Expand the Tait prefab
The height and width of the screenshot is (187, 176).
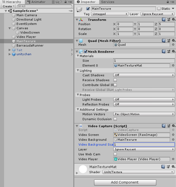click(x=10, y=50)
